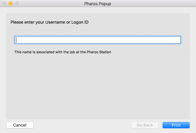Click the gray close window button
The image size is (196, 133).
pyautogui.click(x=4, y=4)
